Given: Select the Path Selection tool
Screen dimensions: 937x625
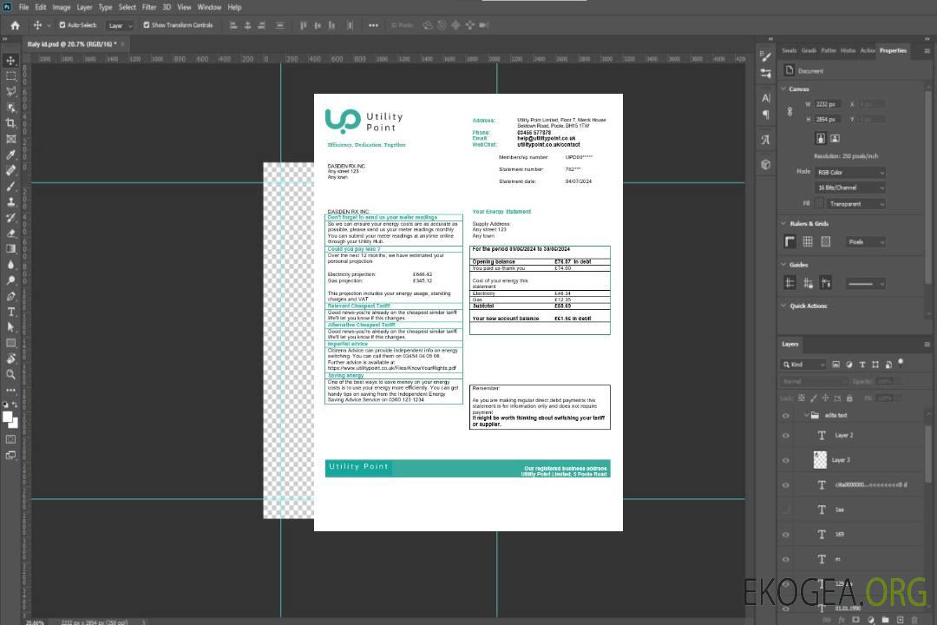Looking at the screenshot, I should pyautogui.click(x=10, y=327).
